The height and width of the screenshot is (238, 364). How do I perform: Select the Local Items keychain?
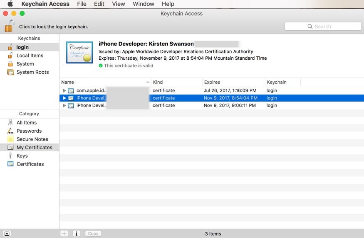[30, 56]
